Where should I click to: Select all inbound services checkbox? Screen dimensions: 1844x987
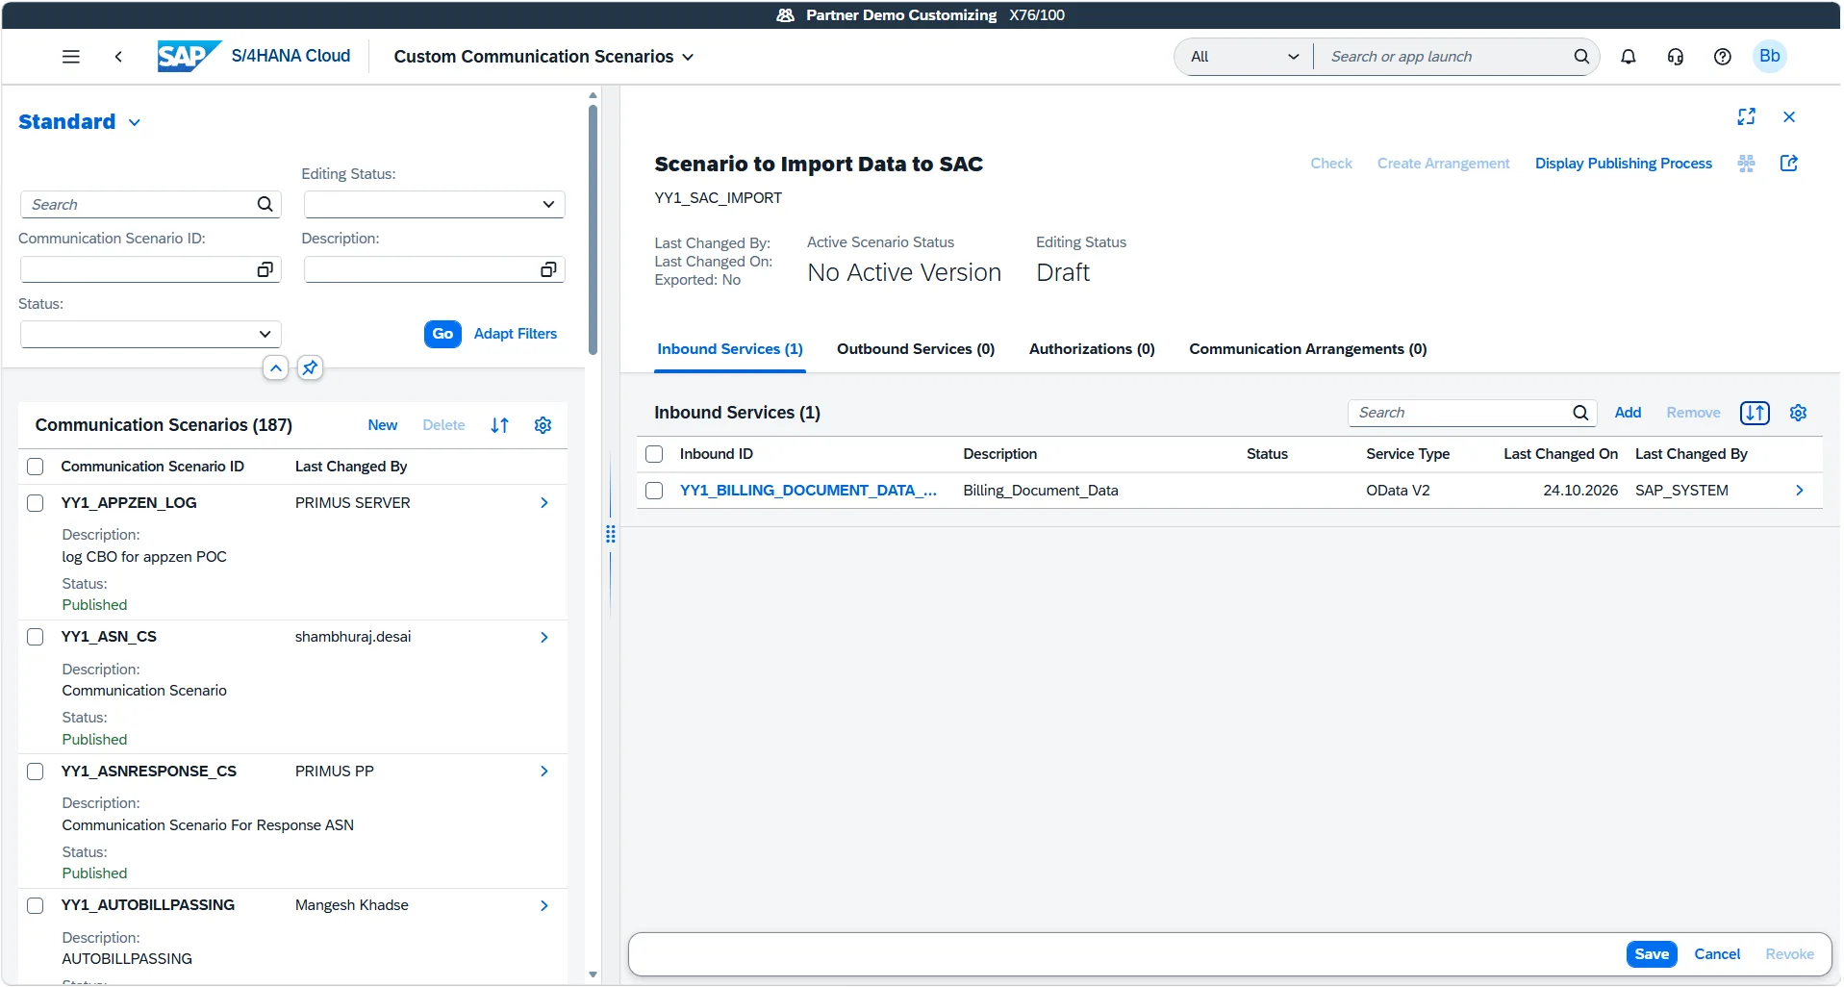tap(654, 454)
